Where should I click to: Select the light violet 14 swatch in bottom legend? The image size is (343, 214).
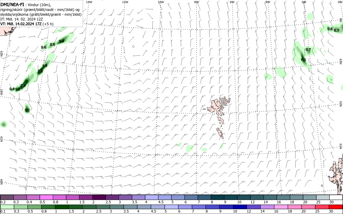click(267, 206)
